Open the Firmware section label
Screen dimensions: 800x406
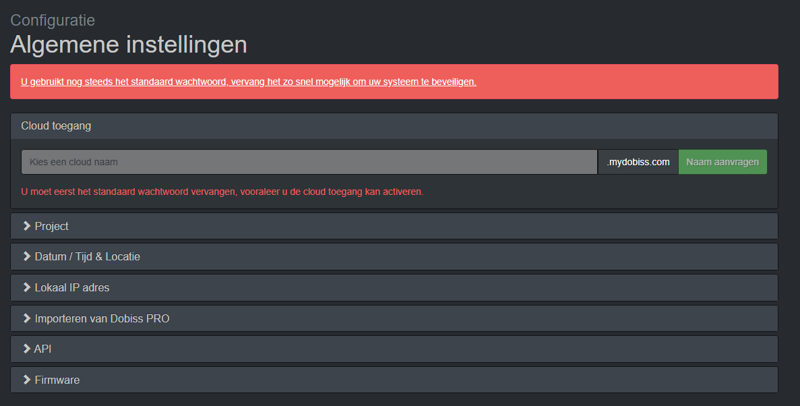[x=57, y=380]
